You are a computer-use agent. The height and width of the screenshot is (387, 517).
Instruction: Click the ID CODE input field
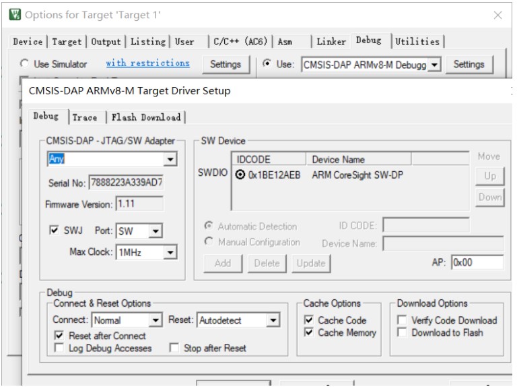426,225
